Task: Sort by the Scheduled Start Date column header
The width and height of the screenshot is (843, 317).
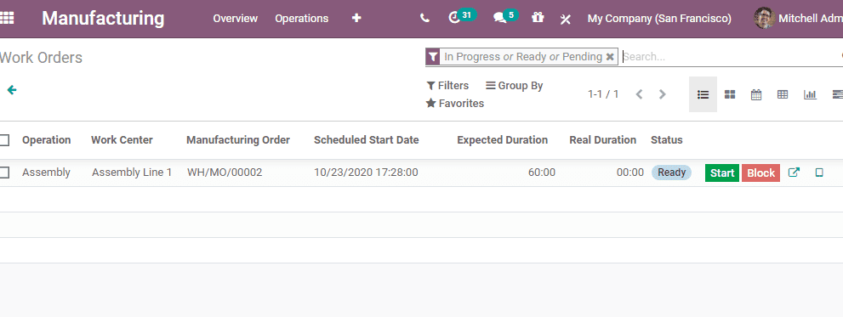Action: (x=366, y=140)
